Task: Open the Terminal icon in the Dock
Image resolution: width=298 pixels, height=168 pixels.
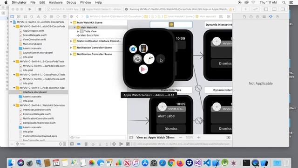Action: [x=246, y=163]
